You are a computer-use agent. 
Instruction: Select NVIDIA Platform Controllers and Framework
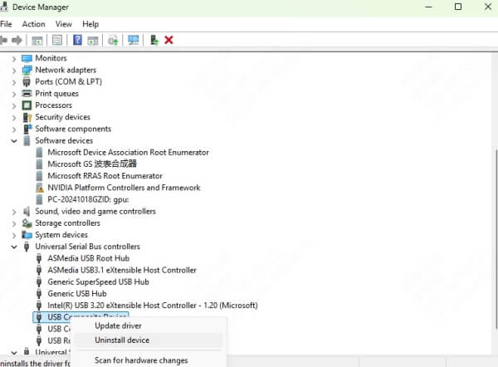tap(124, 188)
